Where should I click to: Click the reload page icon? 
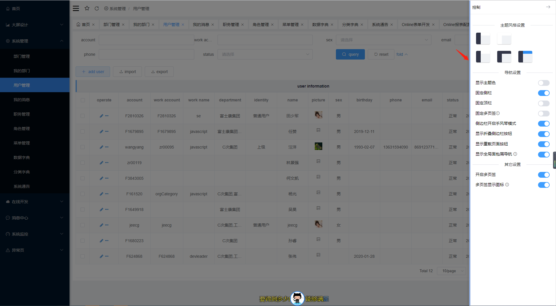click(97, 8)
